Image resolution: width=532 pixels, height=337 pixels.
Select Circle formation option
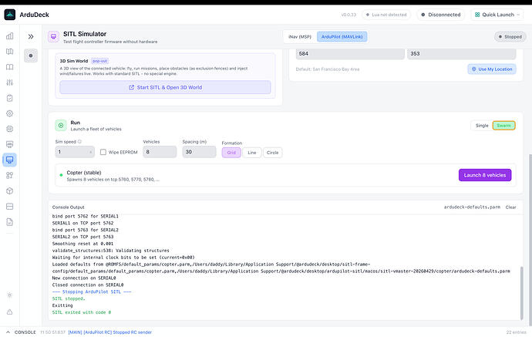[272, 153]
